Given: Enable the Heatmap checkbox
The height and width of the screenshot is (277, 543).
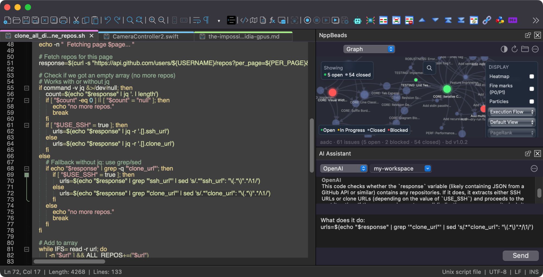Looking at the screenshot, I should click(532, 77).
